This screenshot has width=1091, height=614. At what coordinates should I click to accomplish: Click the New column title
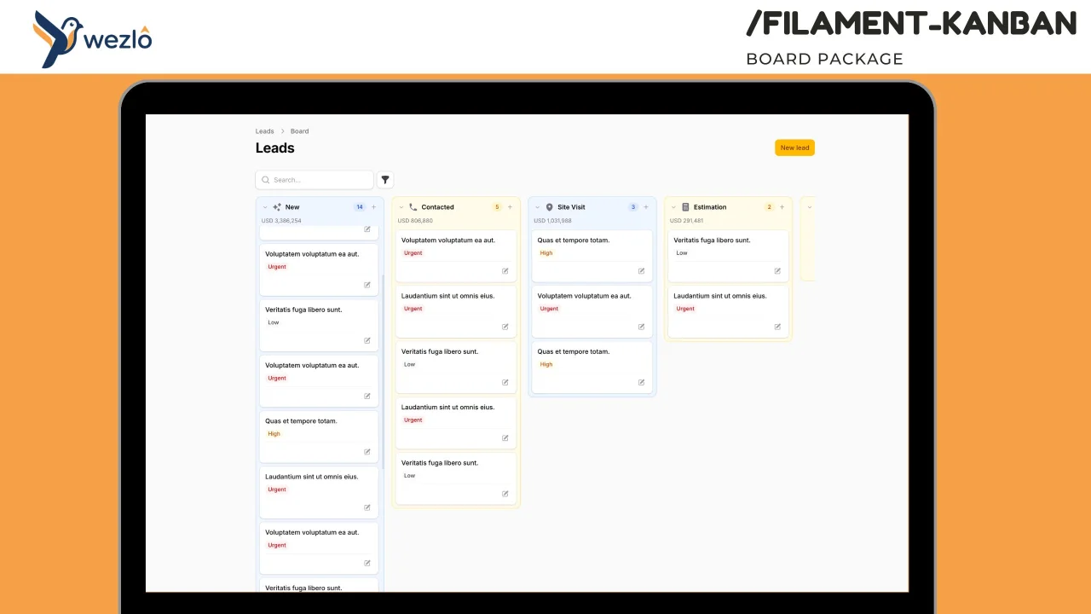coord(292,207)
